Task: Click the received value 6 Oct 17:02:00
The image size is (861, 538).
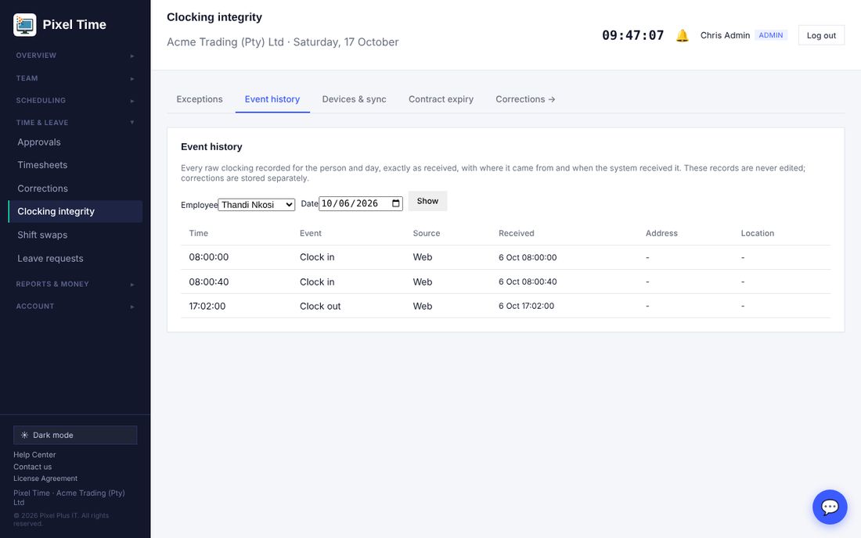Action: coord(526,306)
